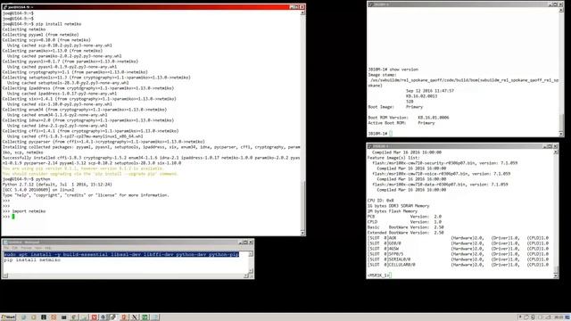
Task: Maximize the 3810M terminal window
Action: [x=555, y=4]
